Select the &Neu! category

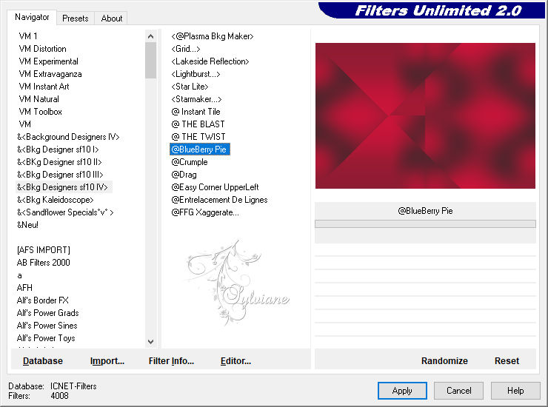27,225
